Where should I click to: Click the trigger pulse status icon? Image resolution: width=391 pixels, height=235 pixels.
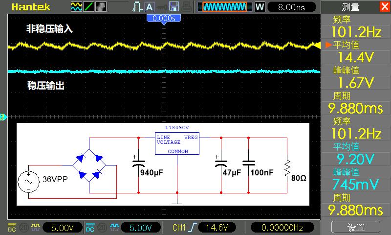(x=137, y=7)
